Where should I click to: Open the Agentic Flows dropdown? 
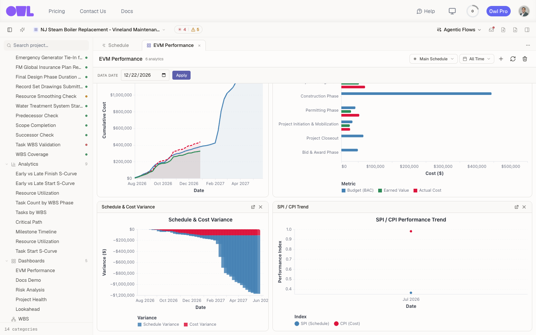pyautogui.click(x=459, y=30)
